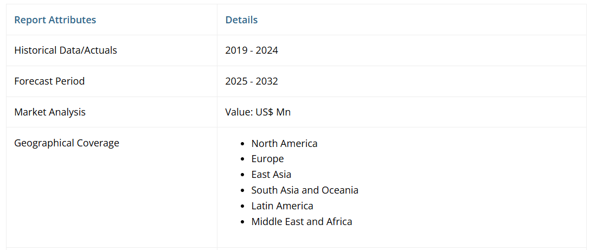Click South Asia and Oceania entry
The image size is (590, 250).
[x=305, y=190]
